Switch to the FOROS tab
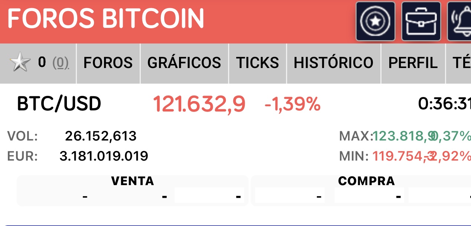The height and width of the screenshot is (226, 471). (108, 63)
